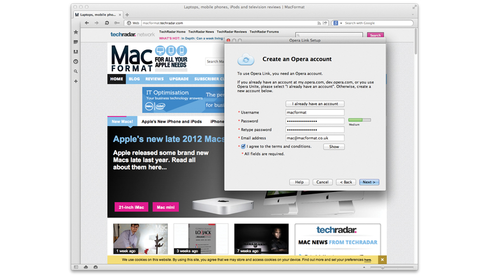
Task: Select the Laptops, mobile pho... browser tab
Action: pos(98,15)
